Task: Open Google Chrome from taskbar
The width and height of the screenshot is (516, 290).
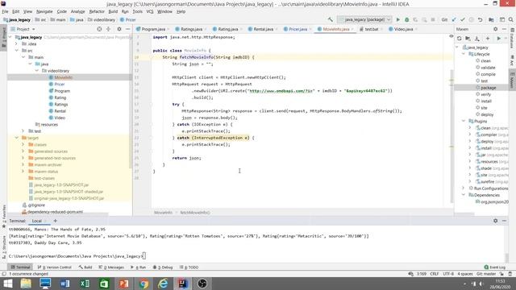Action: [x=144, y=284]
